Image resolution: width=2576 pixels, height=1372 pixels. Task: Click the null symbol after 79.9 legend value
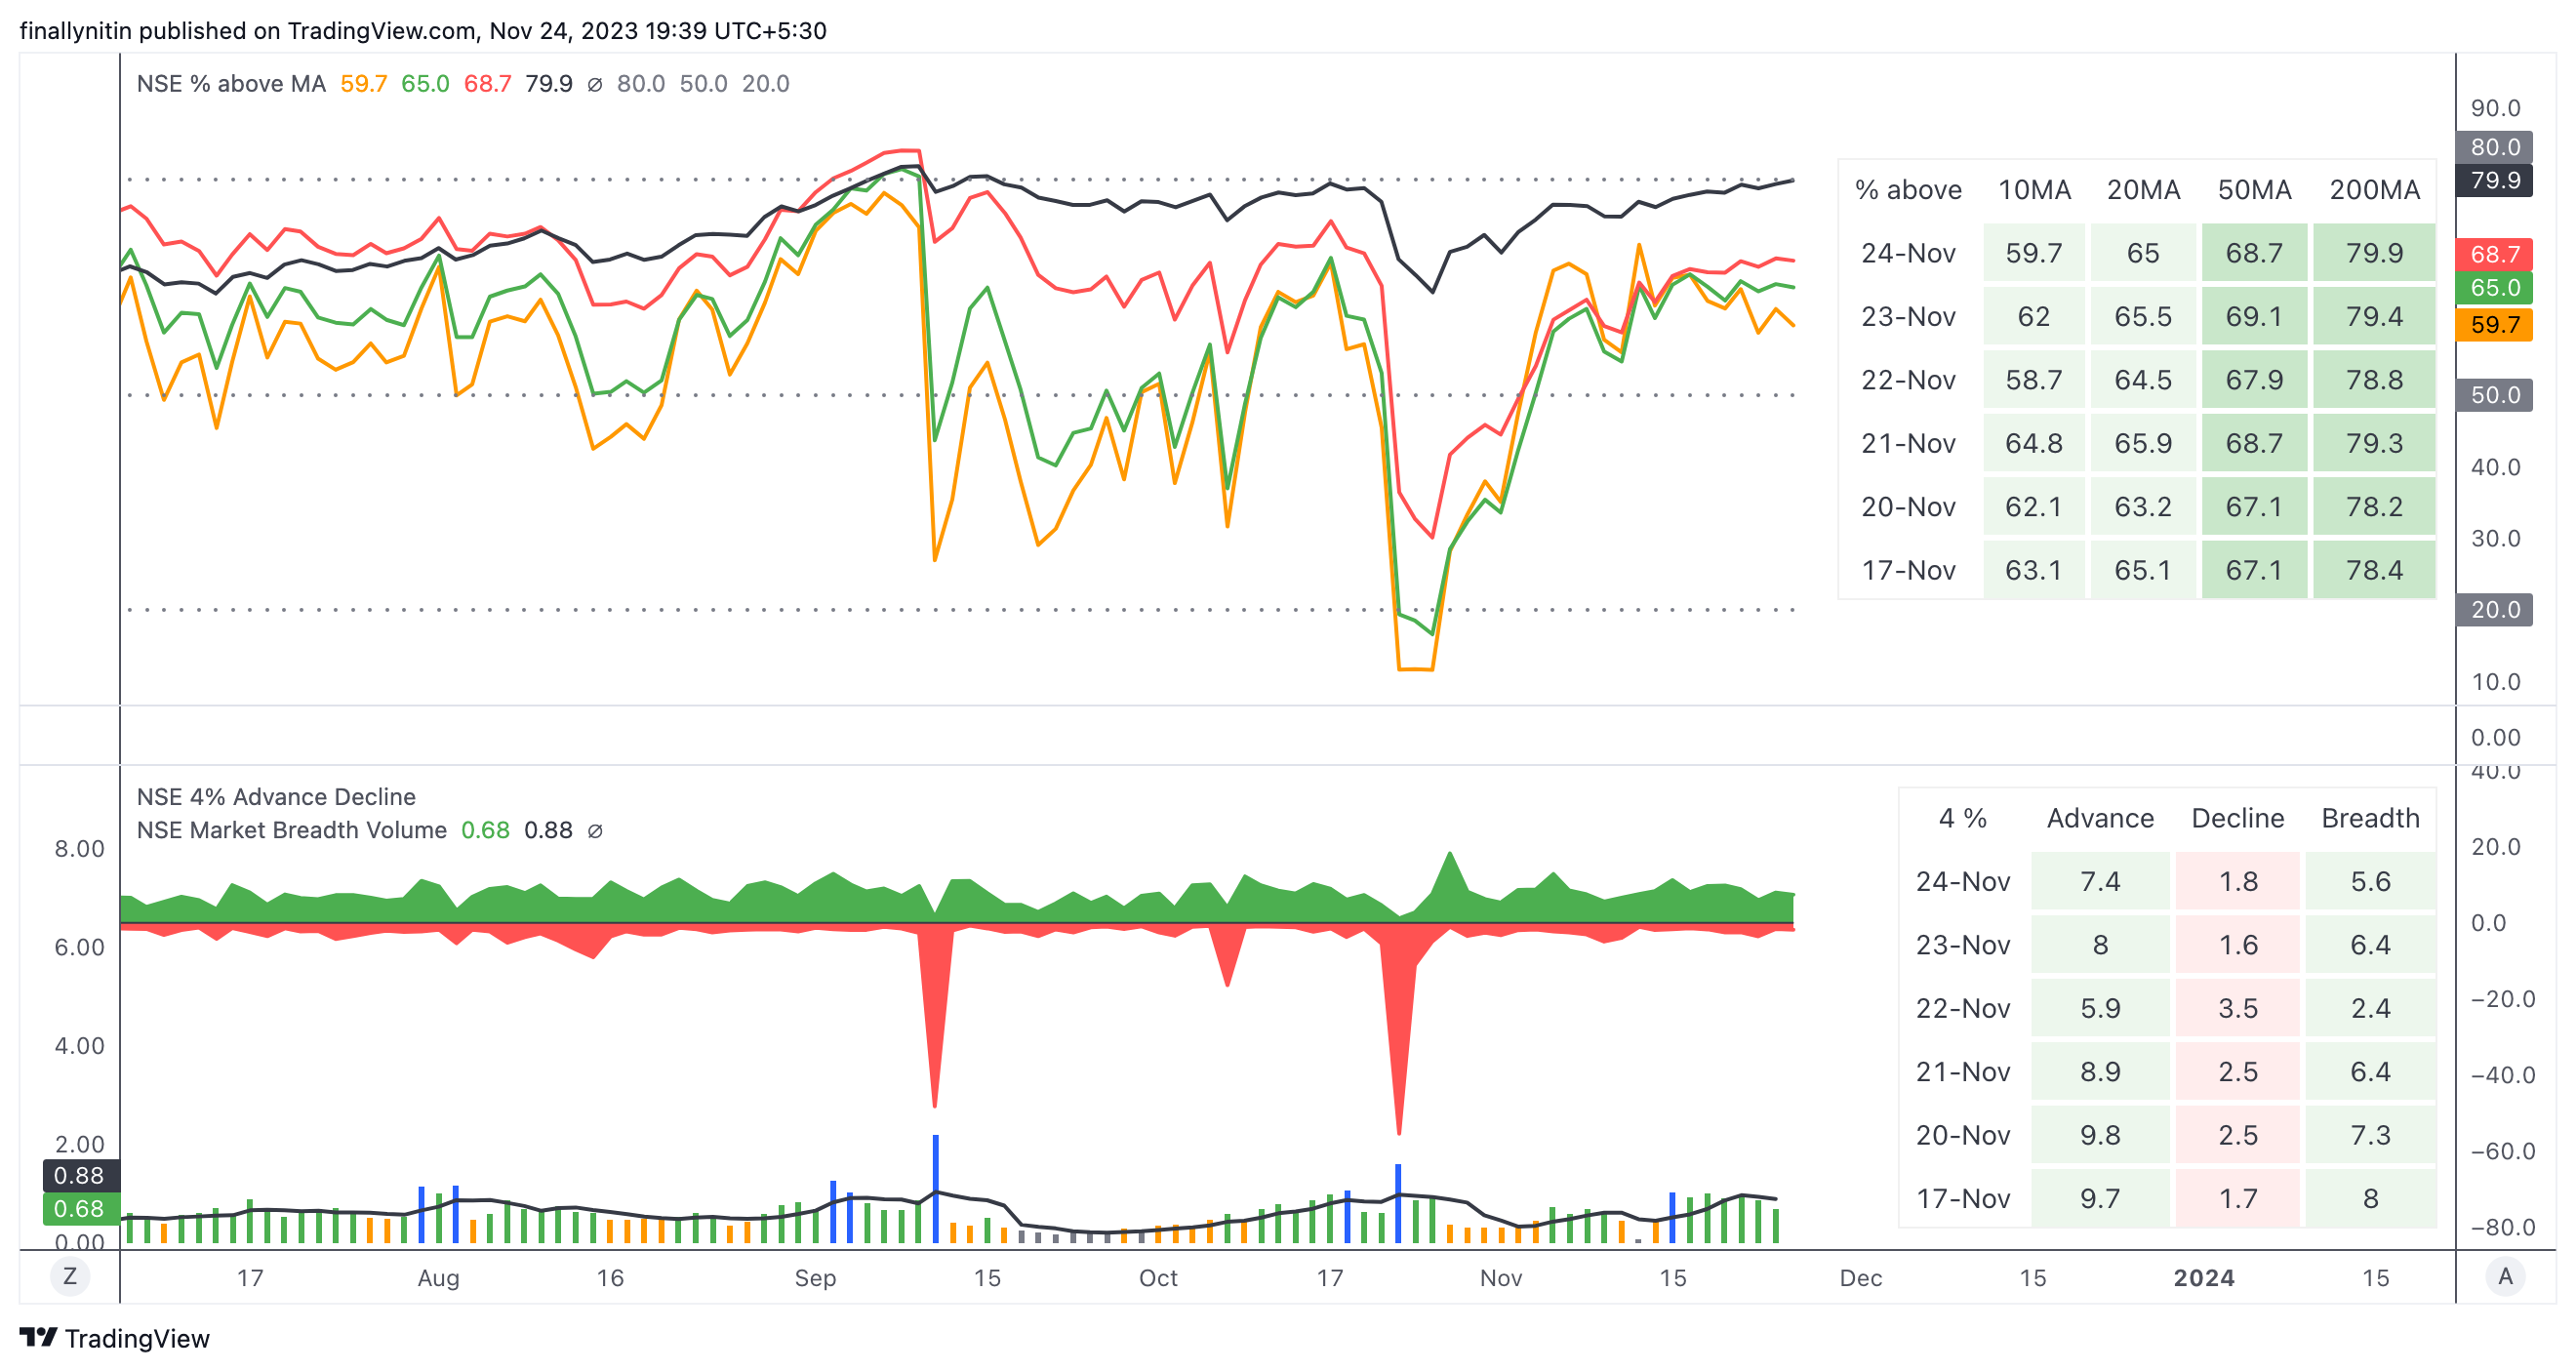pyautogui.click(x=595, y=85)
